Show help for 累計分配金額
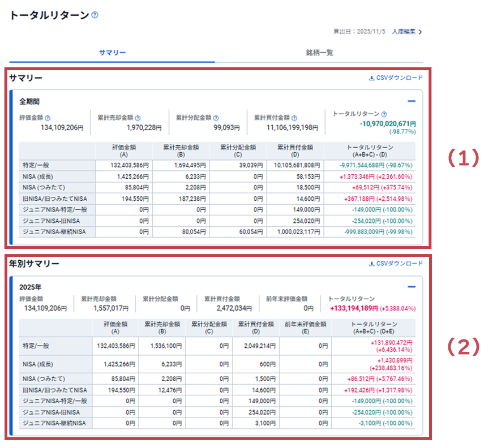The image size is (497, 448). (x=216, y=118)
